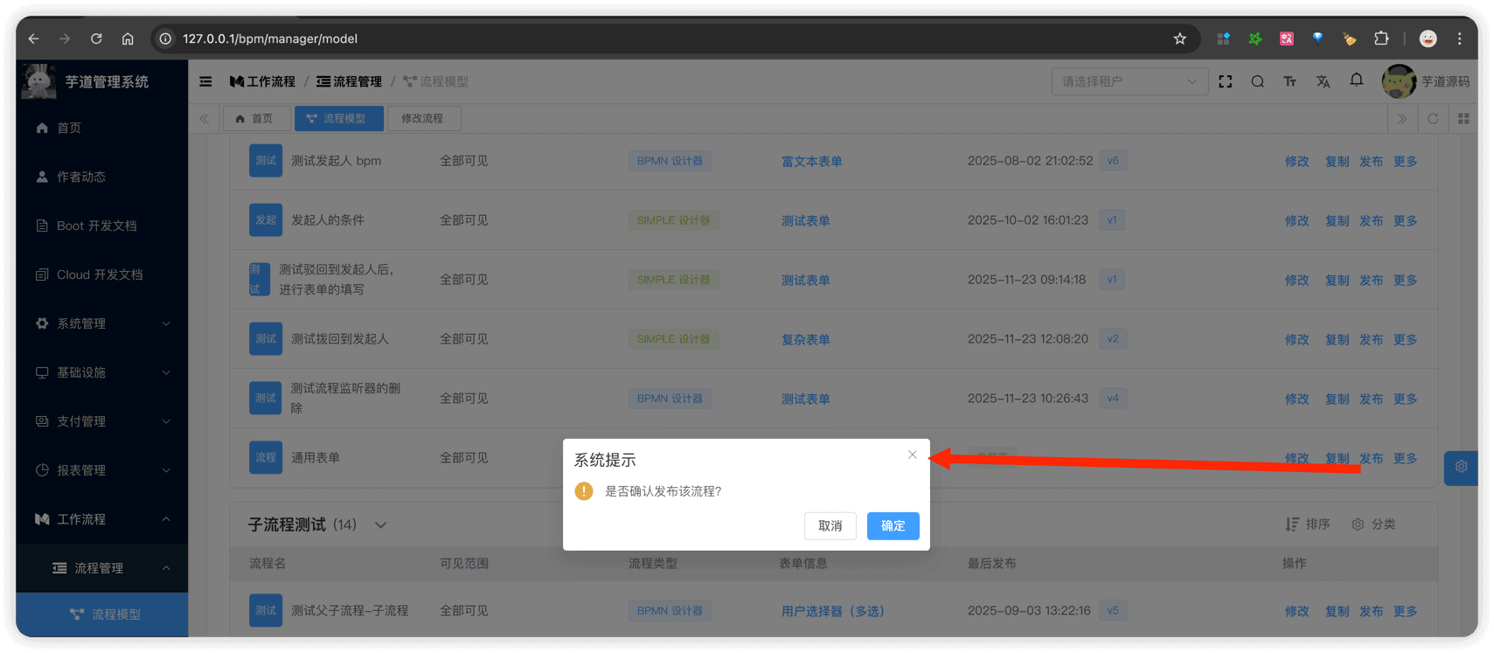Switch to the 流程模型 tab

click(x=338, y=119)
